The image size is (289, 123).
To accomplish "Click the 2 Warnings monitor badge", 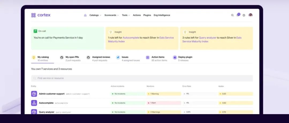I will 164,112.
